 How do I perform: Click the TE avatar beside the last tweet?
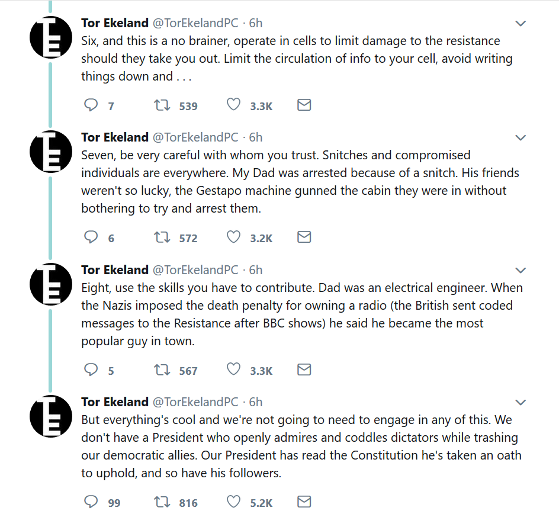pyautogui.click(x=51, y=417)
